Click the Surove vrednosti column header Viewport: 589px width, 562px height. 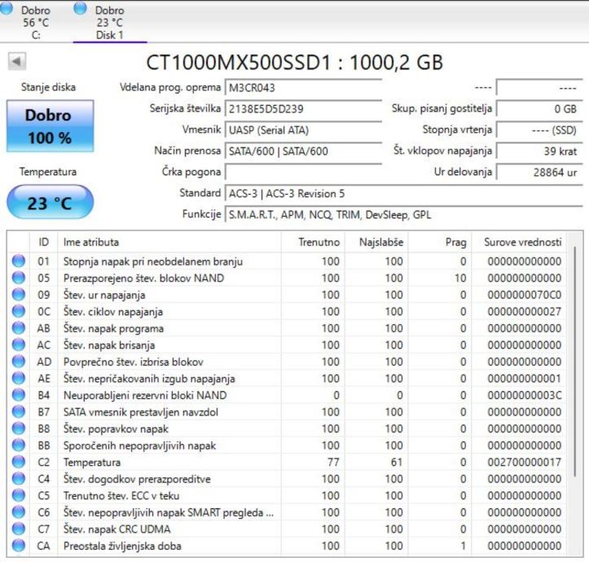pos(519,242)
